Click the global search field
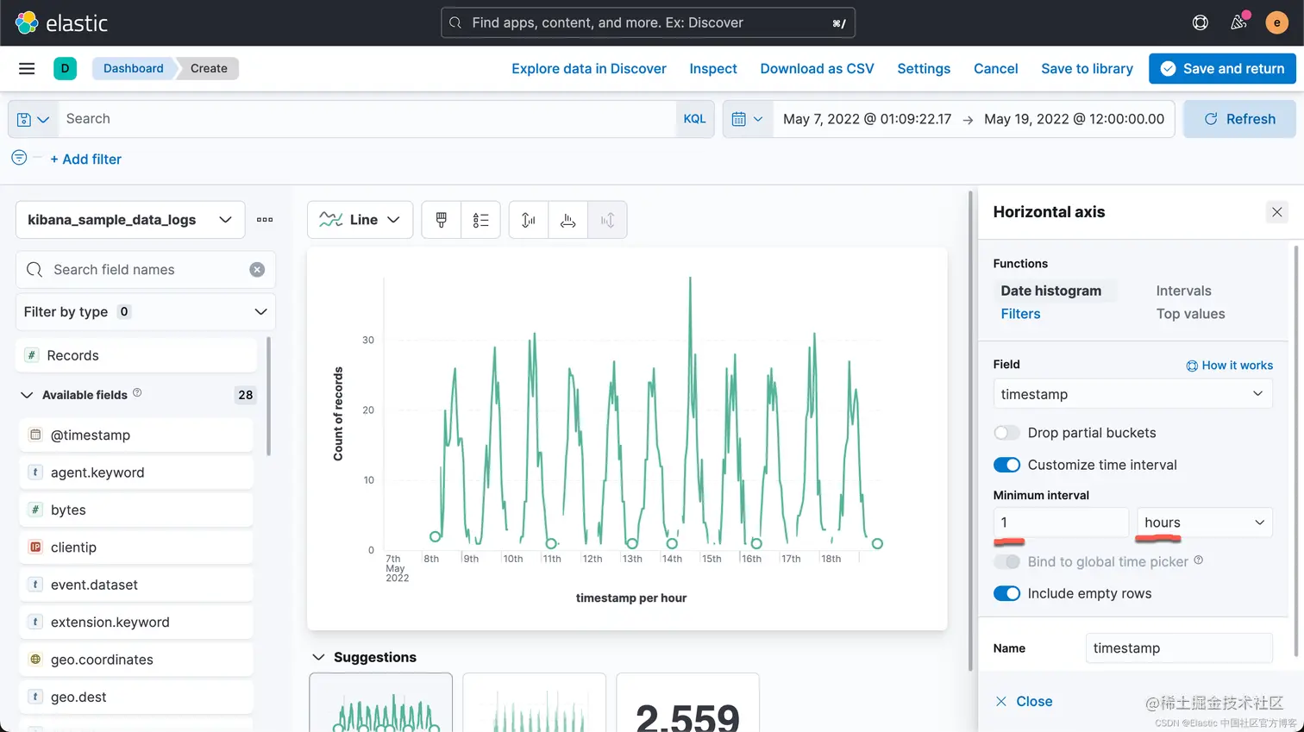The height and width of the screenshot is (732, 1304). tap(648, 22)
